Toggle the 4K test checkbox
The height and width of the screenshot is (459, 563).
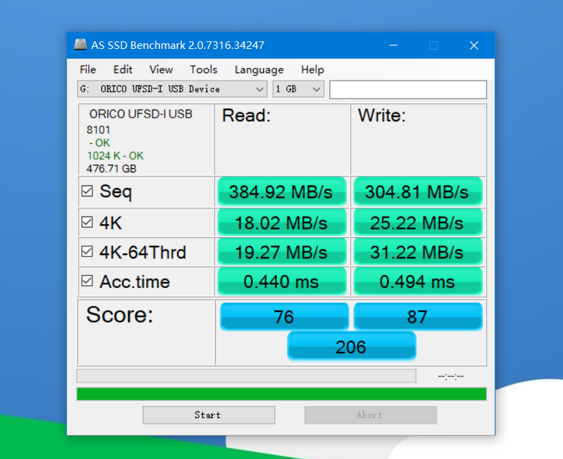(x=87, y=222)
